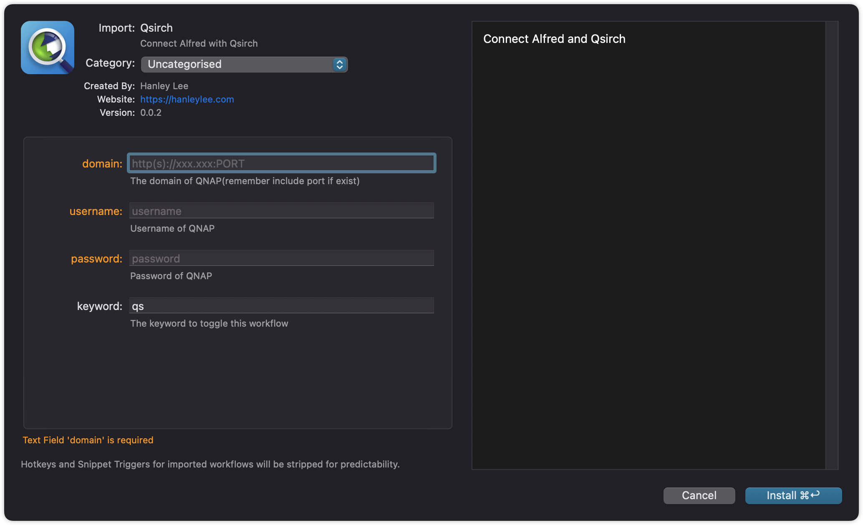Click the category dropdown stepper arrows
Screen dimensions: 863x525
tap(340, 65)
